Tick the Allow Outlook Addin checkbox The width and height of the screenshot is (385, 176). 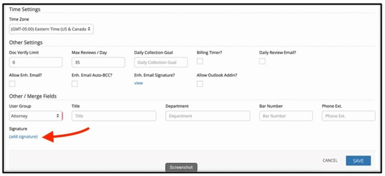200,84
